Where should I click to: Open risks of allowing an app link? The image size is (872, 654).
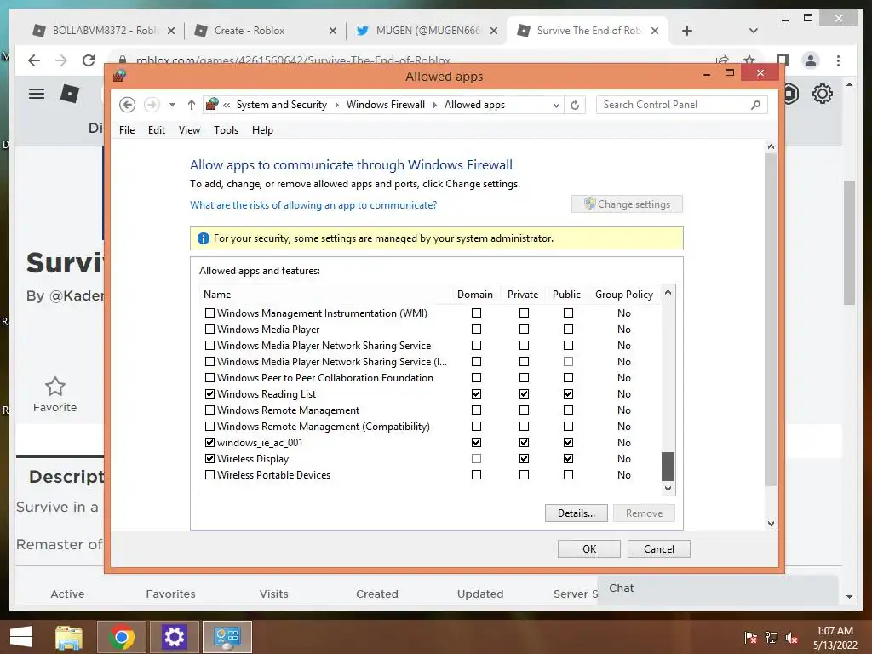tap(313, 205)
